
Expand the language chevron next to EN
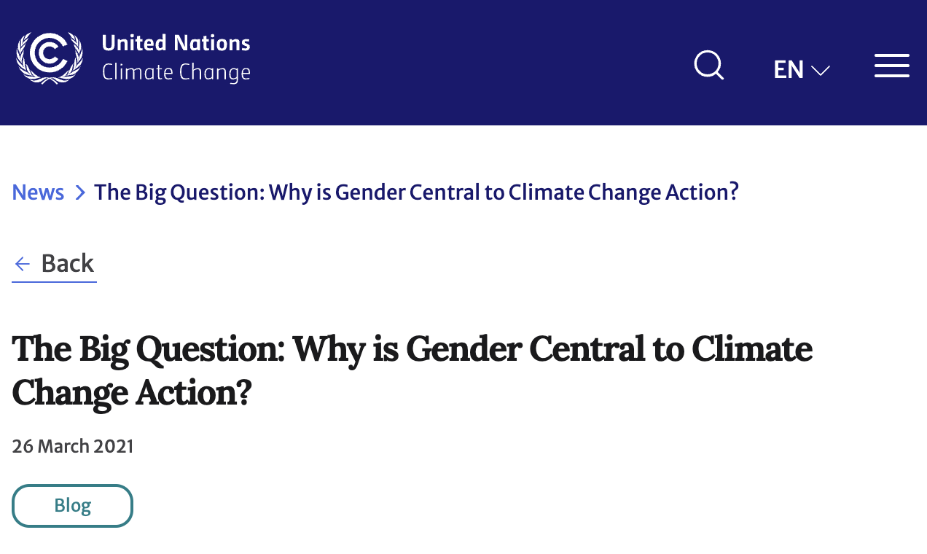[821, 71]
